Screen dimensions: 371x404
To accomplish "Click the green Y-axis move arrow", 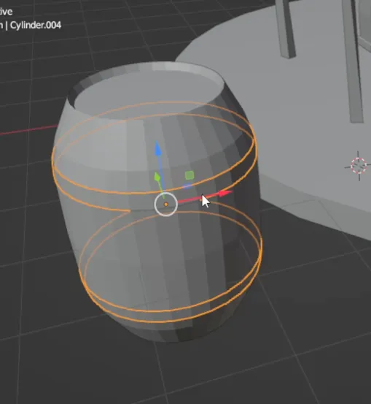I will tap(157, 177).
